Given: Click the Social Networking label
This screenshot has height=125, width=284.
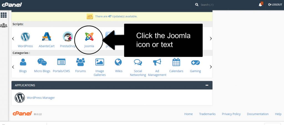Looking at the screenshot, I should pyautogui.click(x=138, y=73).
